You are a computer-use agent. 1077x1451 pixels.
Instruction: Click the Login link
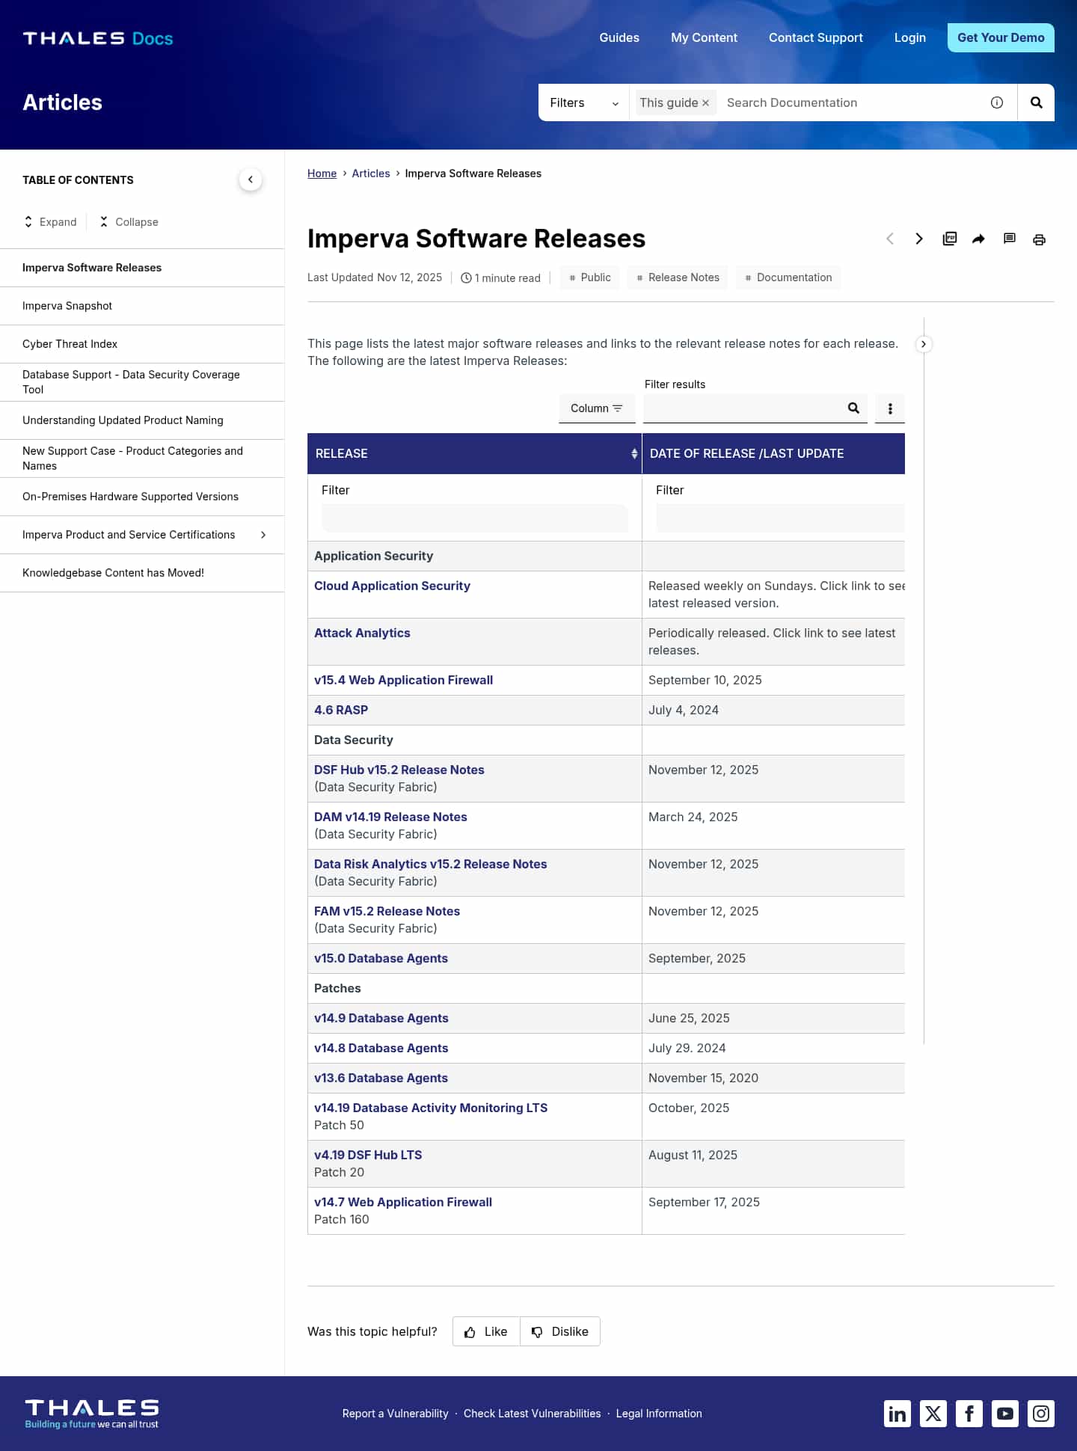tap(910, 37)
